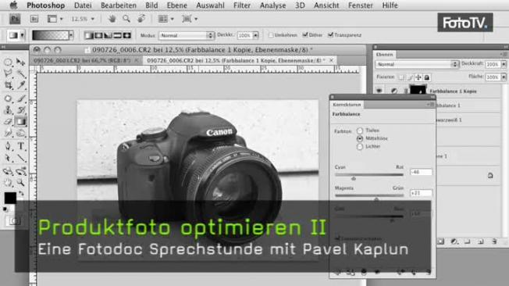
Task: Choose the radial gradient style
Action: coord(98,35)
